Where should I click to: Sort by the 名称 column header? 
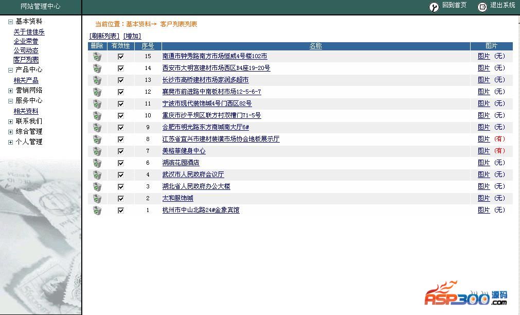pos(315,46)
